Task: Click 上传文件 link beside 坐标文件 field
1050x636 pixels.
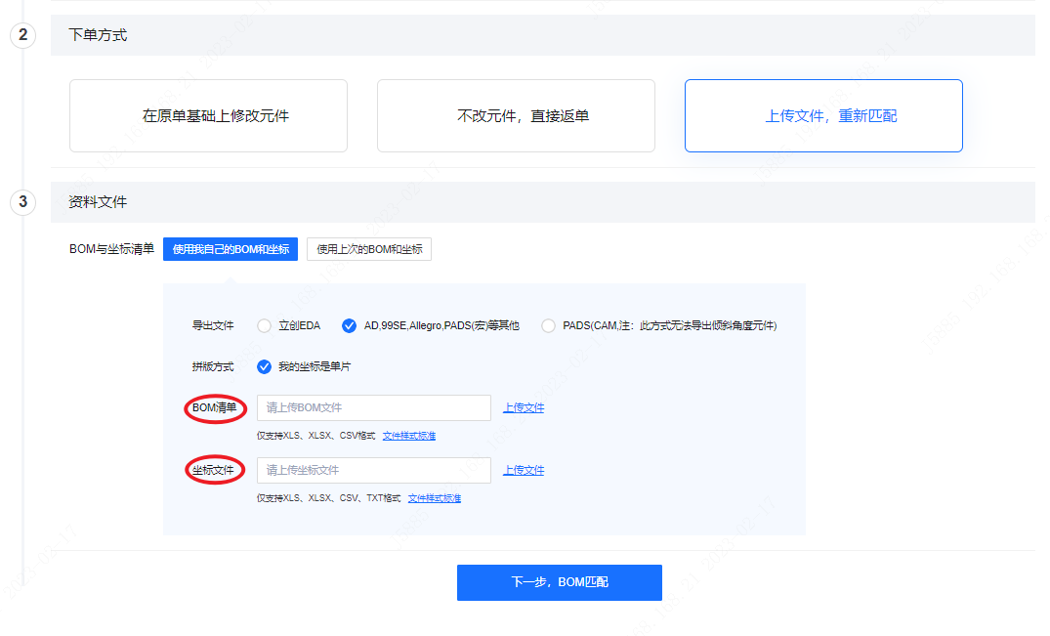Action: point(524,471)
